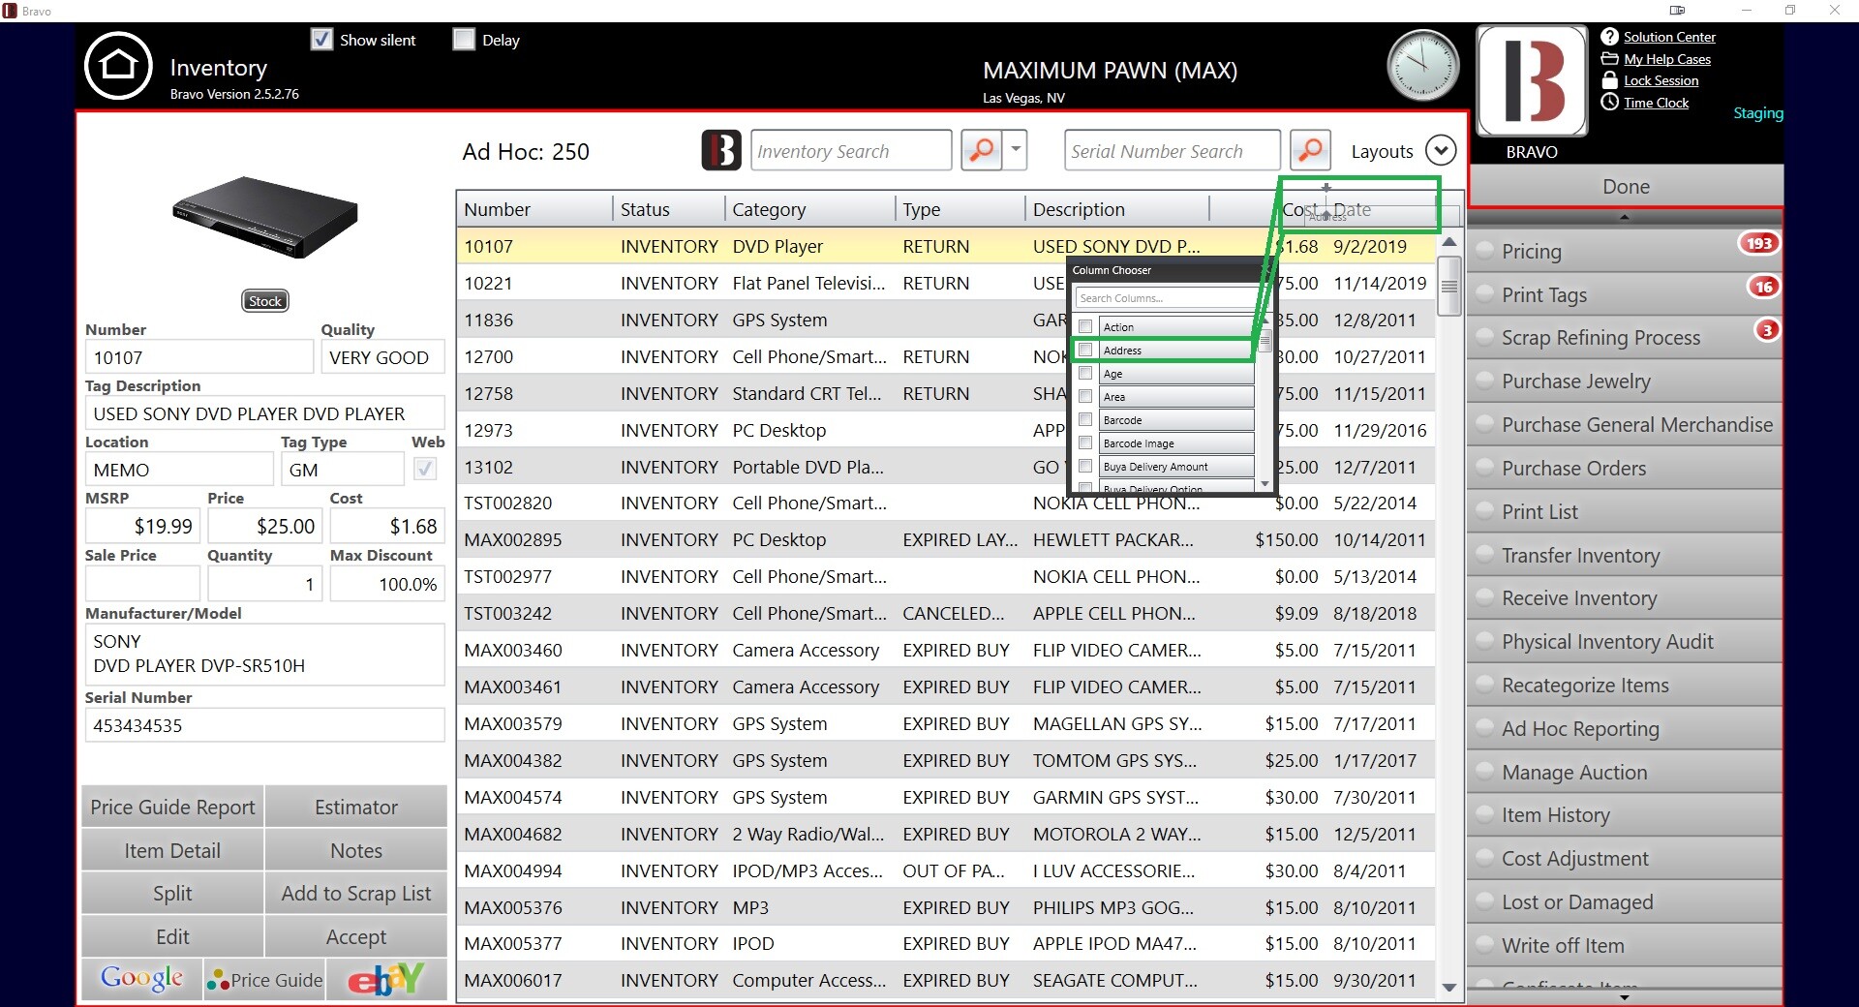Open the Price Guide lookup
Image resolution: width=1859 pixels, height=1007 pixels.
coord(264,979)
